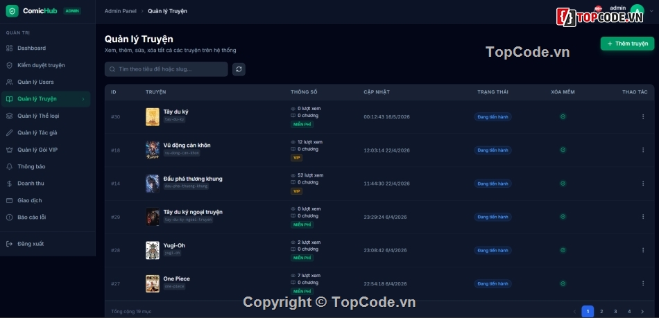Click the admin username at top right

pyautogui.click(x=618, y=8)
